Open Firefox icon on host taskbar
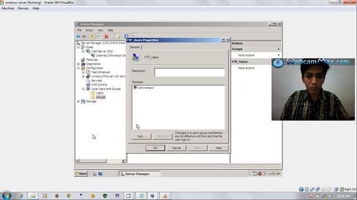 tap(57, 196)
